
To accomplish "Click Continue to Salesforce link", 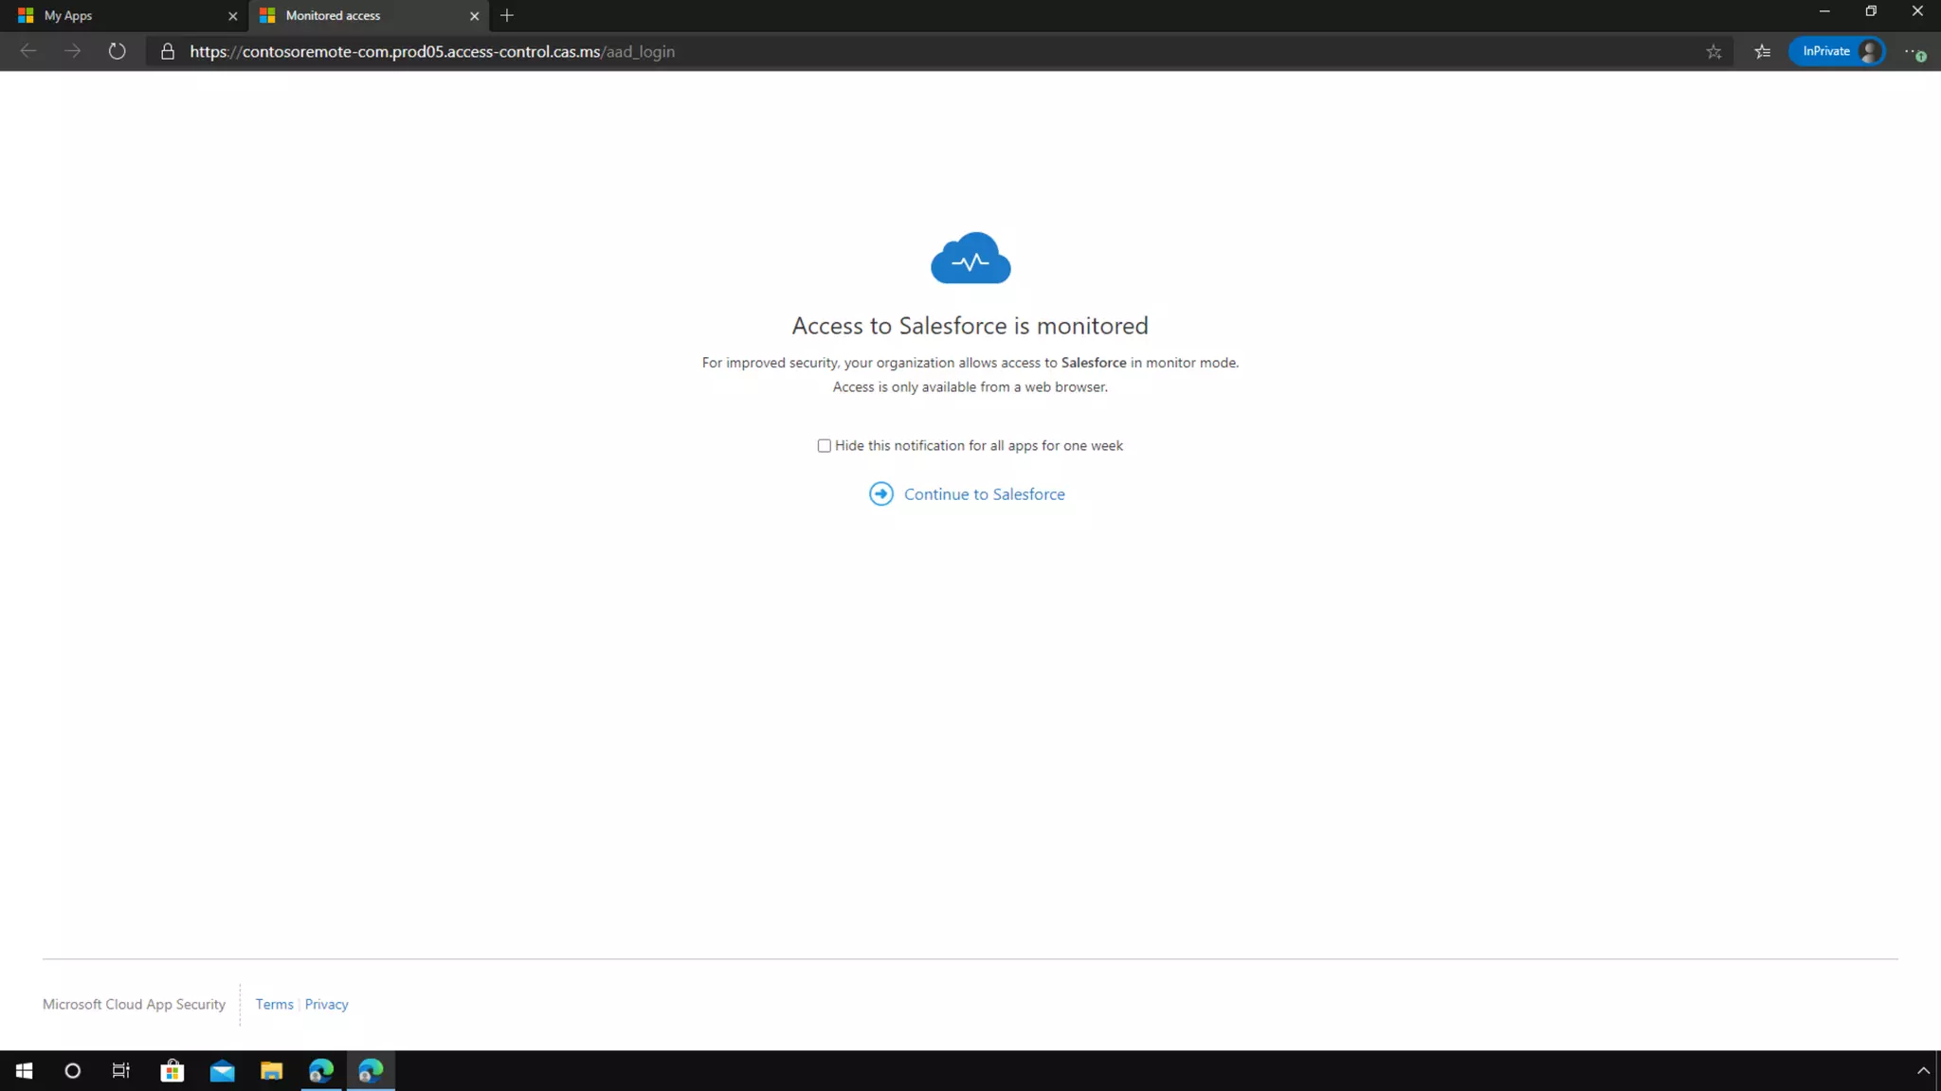I will click(x=984, y=493).
